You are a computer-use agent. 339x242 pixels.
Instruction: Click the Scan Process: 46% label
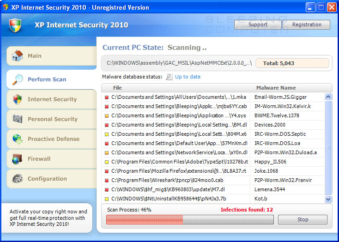pyautogui.click(x=129, y=210)
